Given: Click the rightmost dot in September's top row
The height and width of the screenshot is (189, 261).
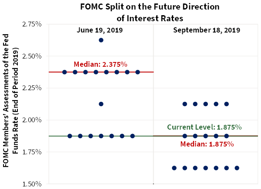Looking at the screenshot, I should tap(226, 104).
